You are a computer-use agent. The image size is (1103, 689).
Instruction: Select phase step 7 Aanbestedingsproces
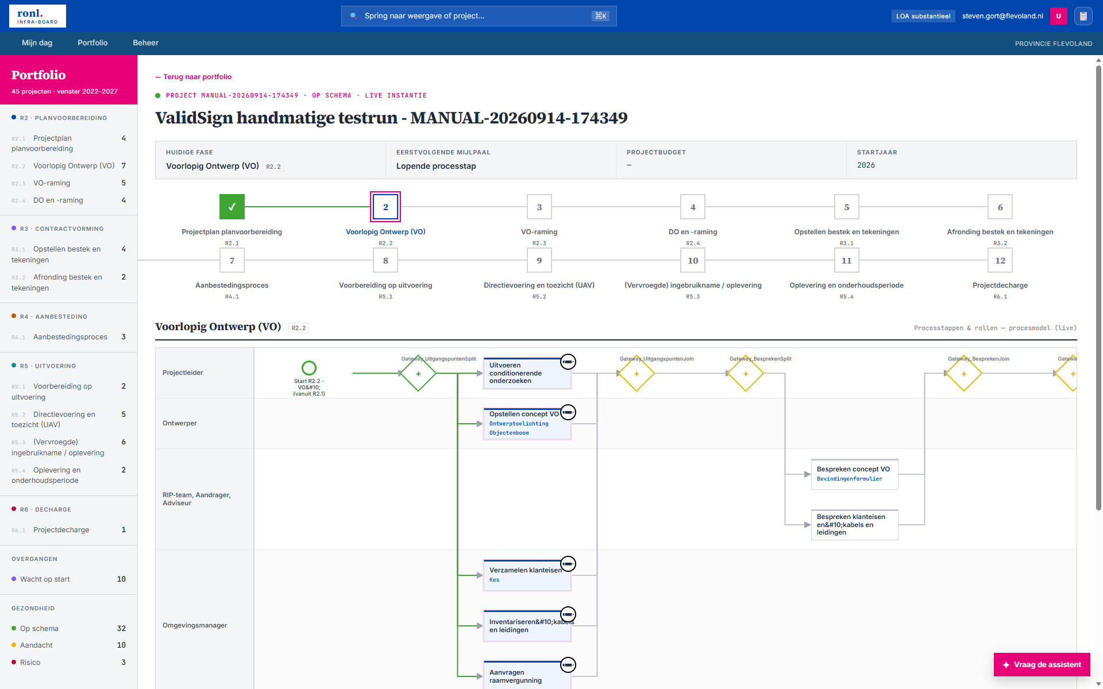(x=232, y=260)
